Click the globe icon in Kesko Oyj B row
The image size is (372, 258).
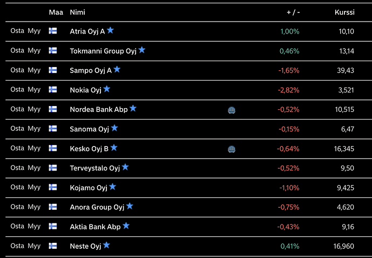pyautogui.click(x=232, y=149)
